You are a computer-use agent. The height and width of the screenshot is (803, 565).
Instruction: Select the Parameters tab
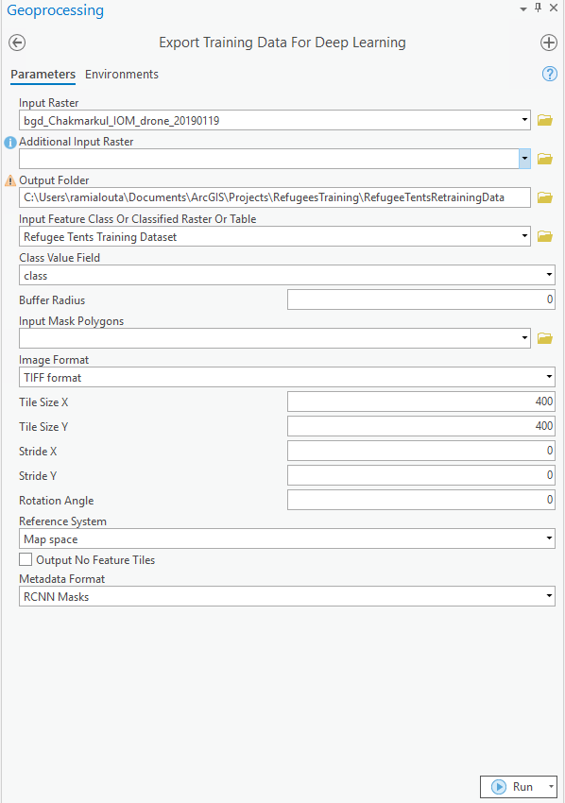coord(43,75)
